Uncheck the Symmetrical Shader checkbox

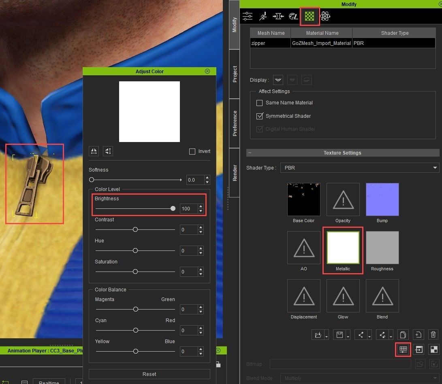[260, 116]
